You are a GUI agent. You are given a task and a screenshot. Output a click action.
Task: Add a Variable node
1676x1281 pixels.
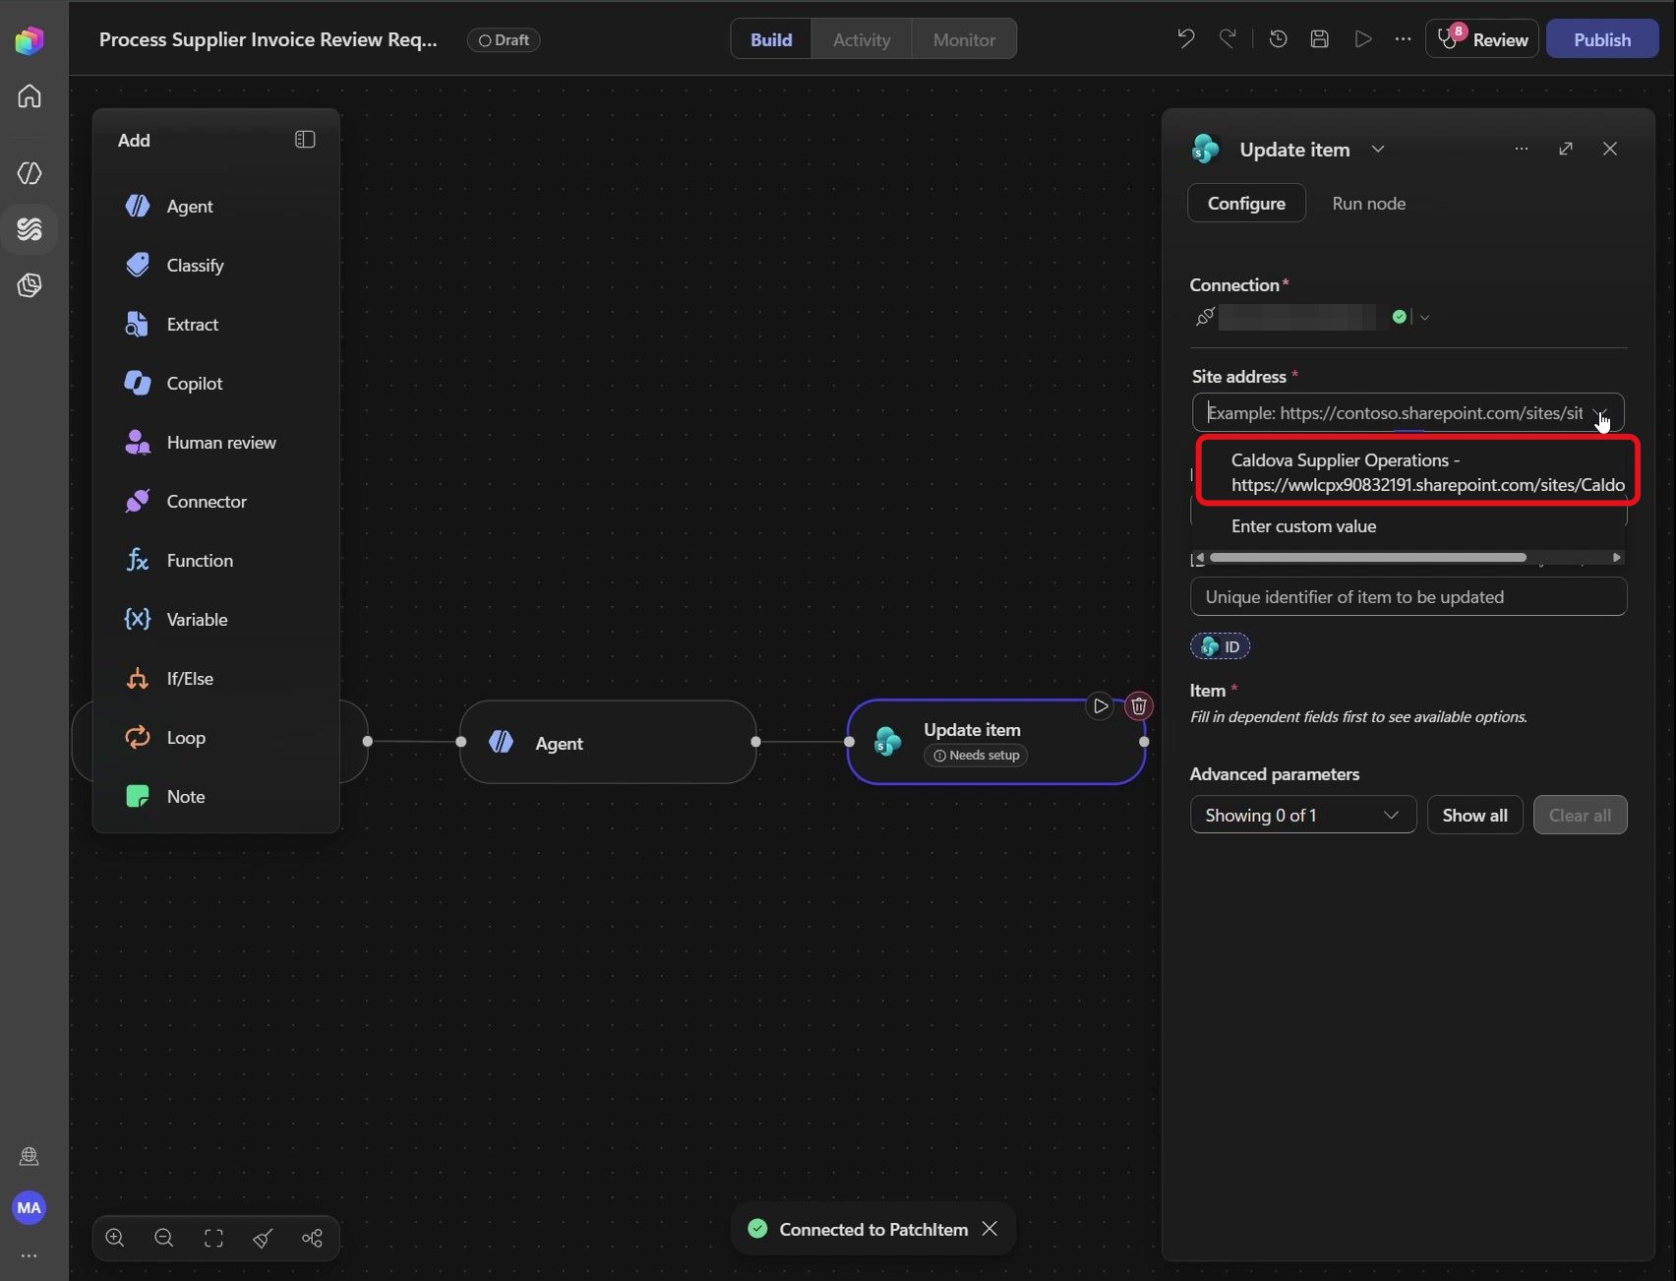(216, 619)
